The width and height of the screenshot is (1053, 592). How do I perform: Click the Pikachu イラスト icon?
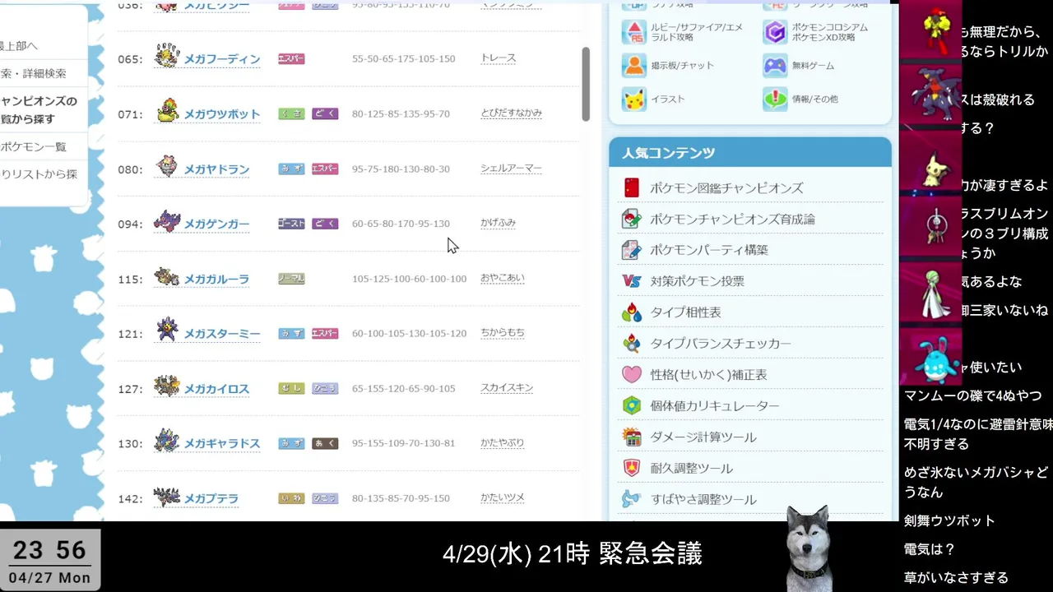pyautogui.click(x=633, y=99)
